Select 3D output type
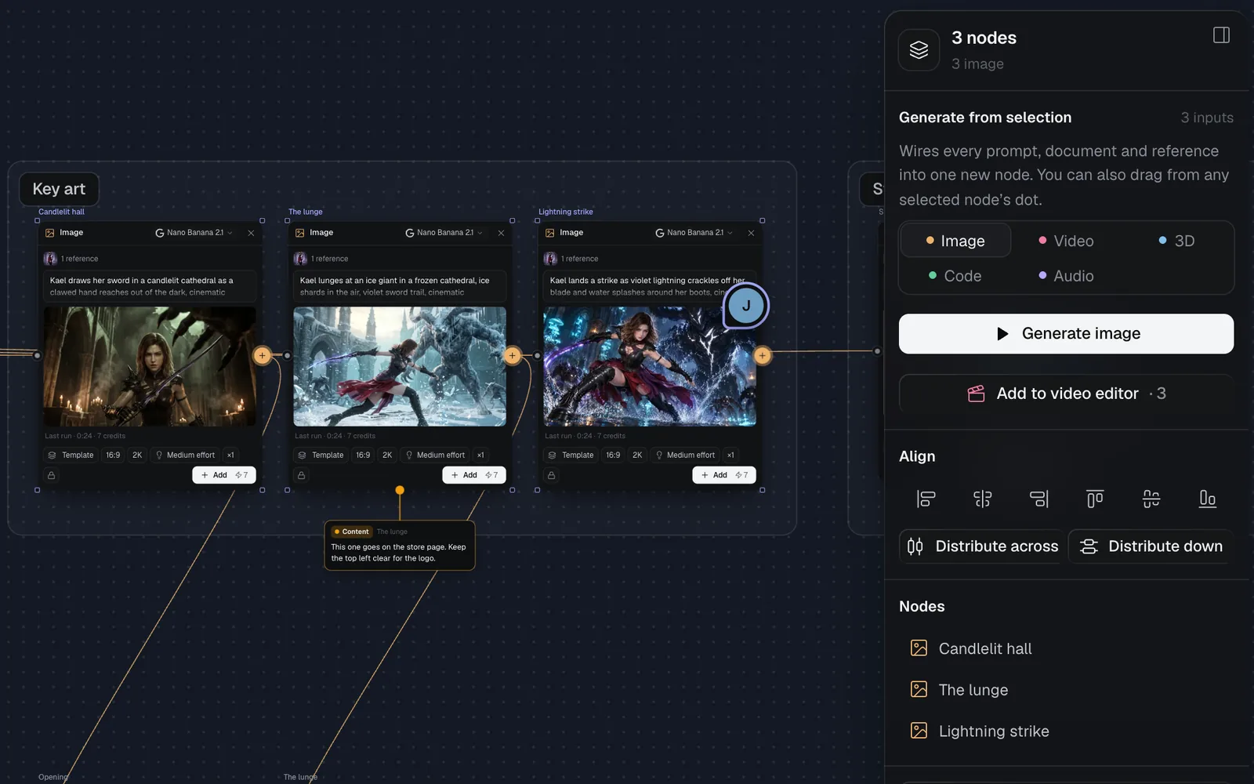The image size is (1254, 784). [1176, 241]
